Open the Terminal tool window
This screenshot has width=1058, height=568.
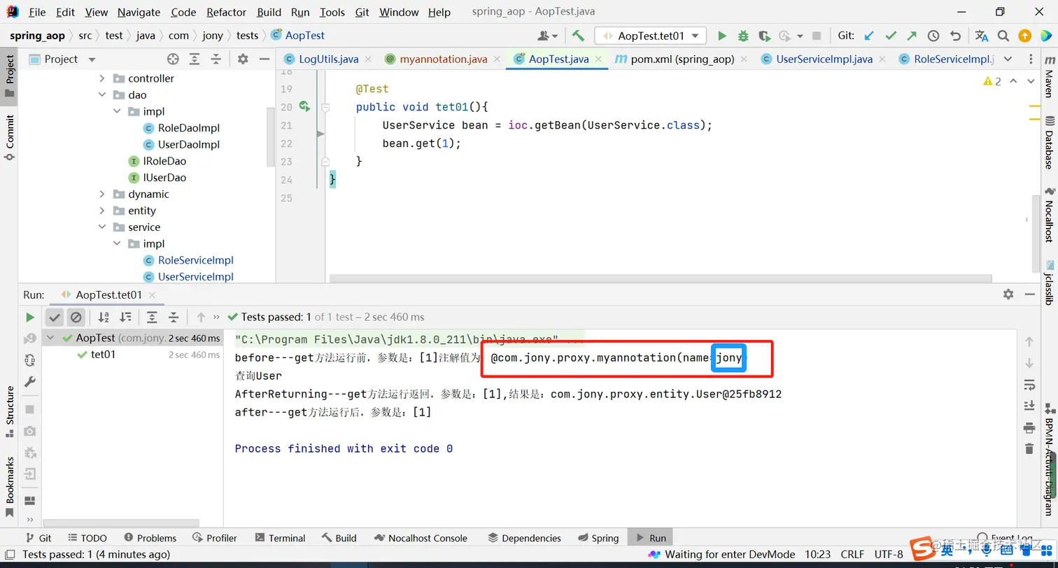point(280,538)
